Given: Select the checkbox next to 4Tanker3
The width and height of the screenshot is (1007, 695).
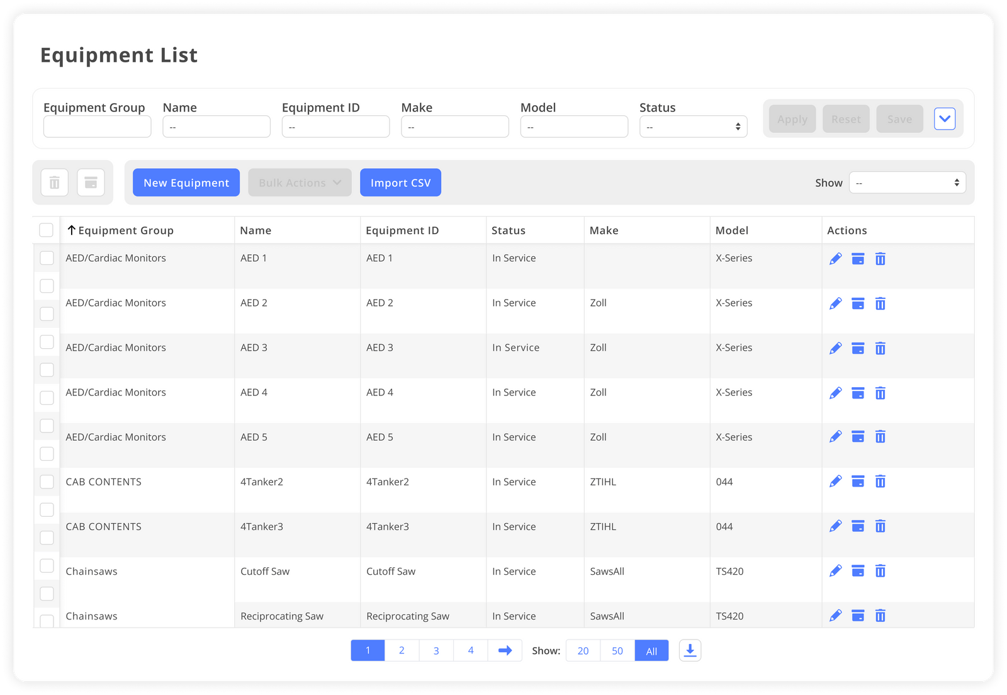Looking at the screenshot, I should click(x=47, y=537).
